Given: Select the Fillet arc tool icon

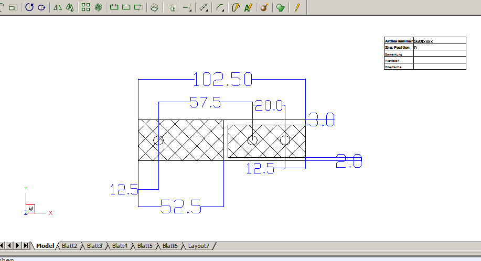Looking at the screenshot, I should pos(221,7).
